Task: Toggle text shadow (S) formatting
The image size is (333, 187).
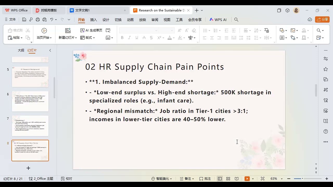Action: (x=151, y=38)
